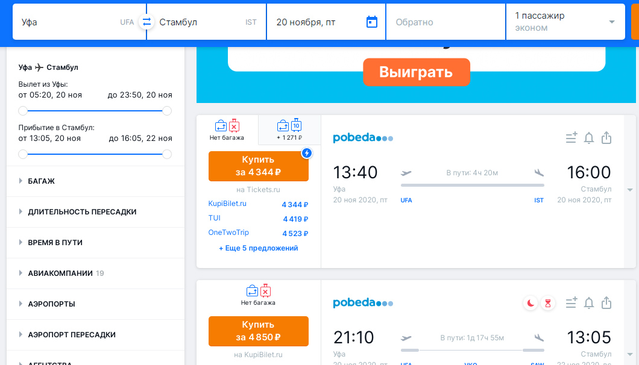
Task: Click bell icon for the 21:10 flight
Action: pyautogui.click(x=589, y=303)
